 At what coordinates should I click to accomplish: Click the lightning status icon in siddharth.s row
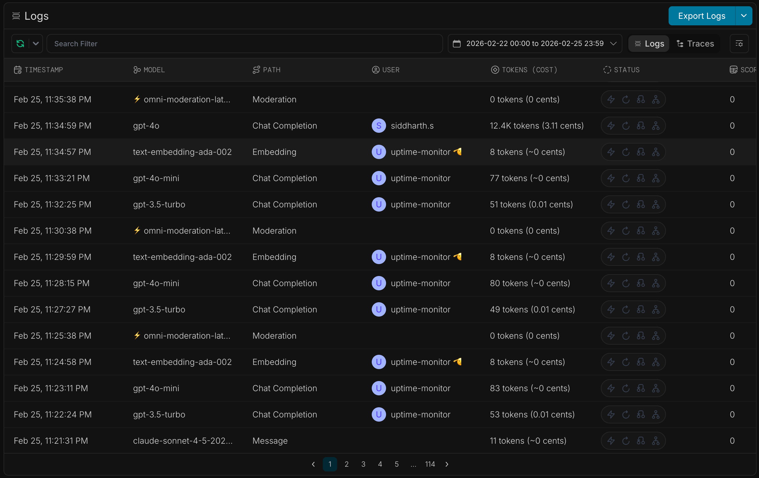pyautogui.click(x=611, y=126)
